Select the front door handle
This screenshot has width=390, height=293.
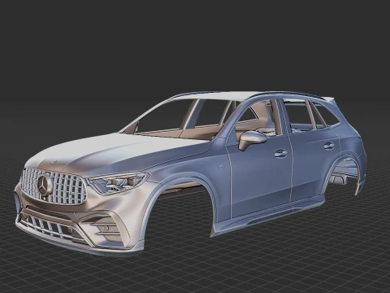tap(280, 154)
